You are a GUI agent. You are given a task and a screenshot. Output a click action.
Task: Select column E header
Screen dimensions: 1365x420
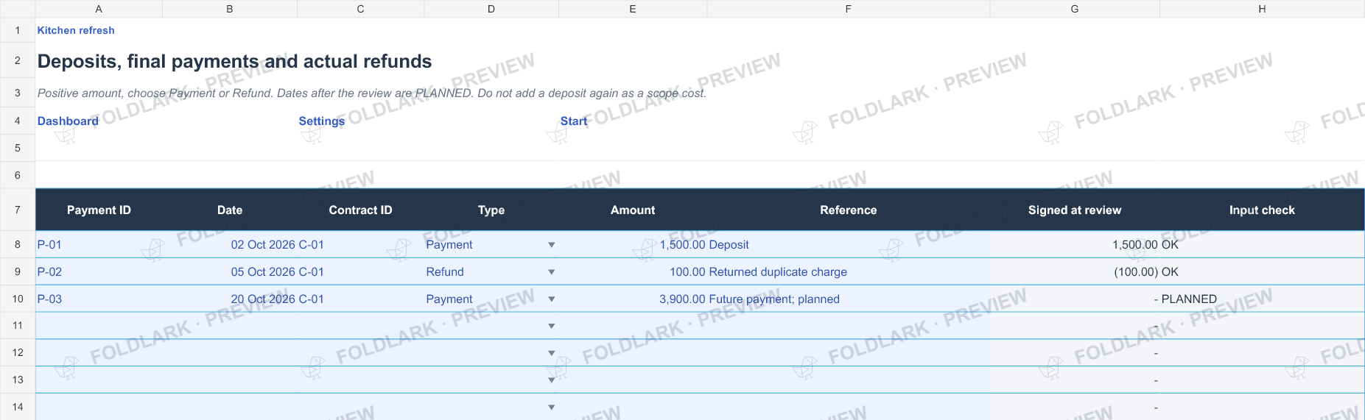click(633, 9)
